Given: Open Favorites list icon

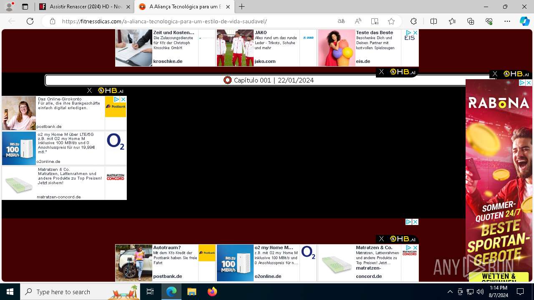Looking at the screenshot, I should pos(452,21).
